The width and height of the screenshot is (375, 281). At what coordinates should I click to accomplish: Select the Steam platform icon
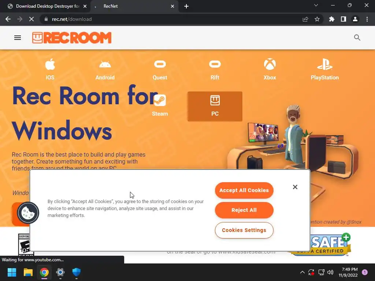click(160, 106)
